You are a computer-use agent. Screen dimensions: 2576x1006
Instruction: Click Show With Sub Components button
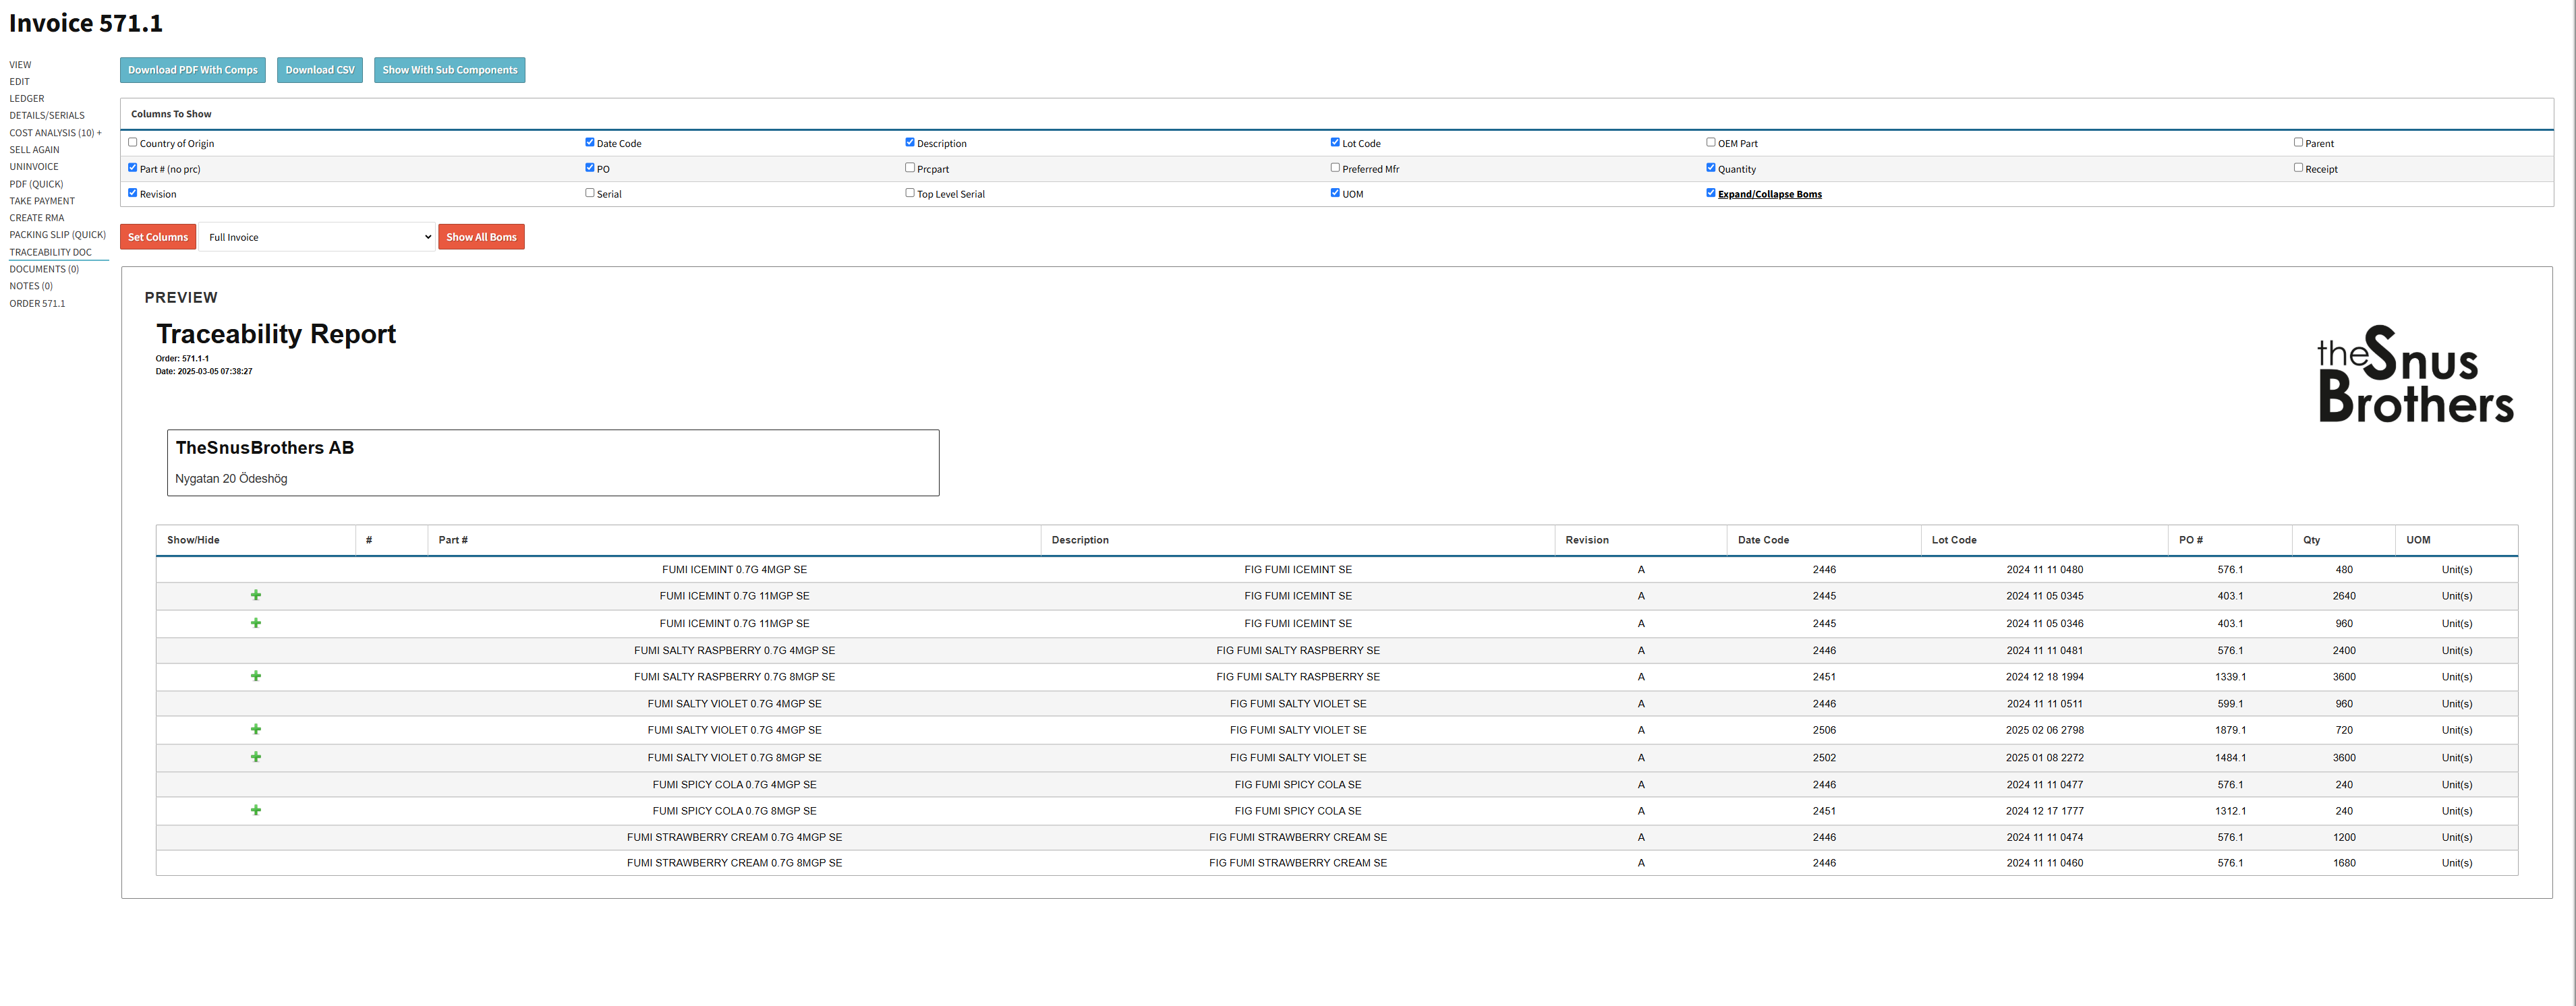coord(450,70)
